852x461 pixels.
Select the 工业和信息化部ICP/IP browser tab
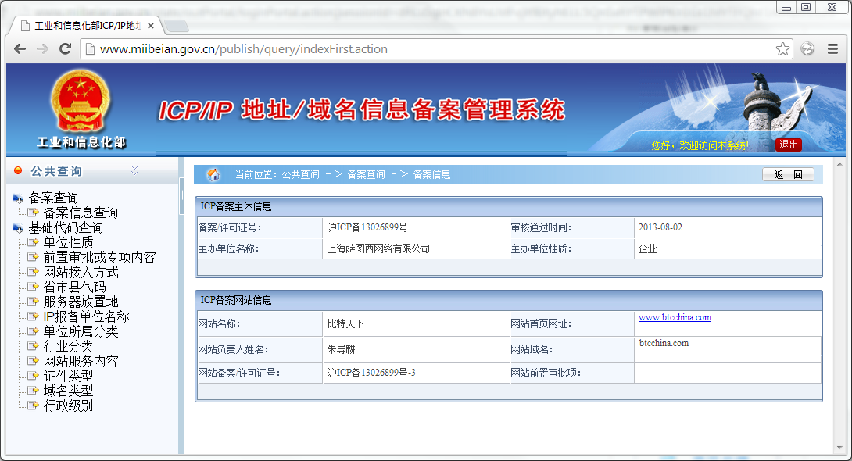pyautogui.click(x=87, y=26)
